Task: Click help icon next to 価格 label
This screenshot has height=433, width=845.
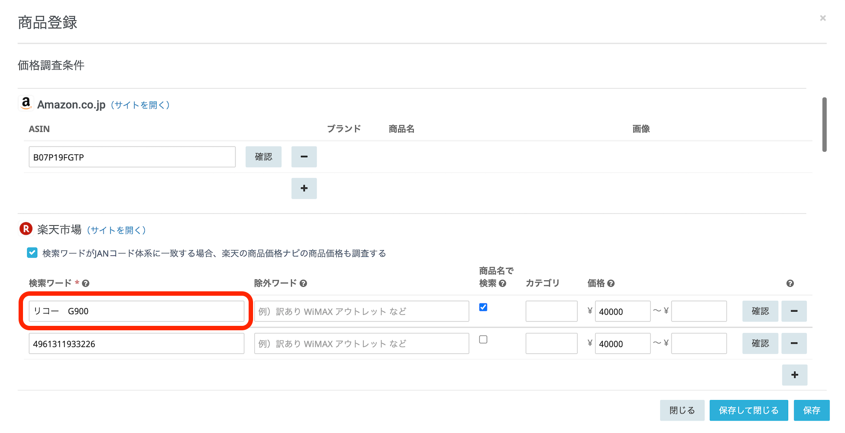Action: 611,283
